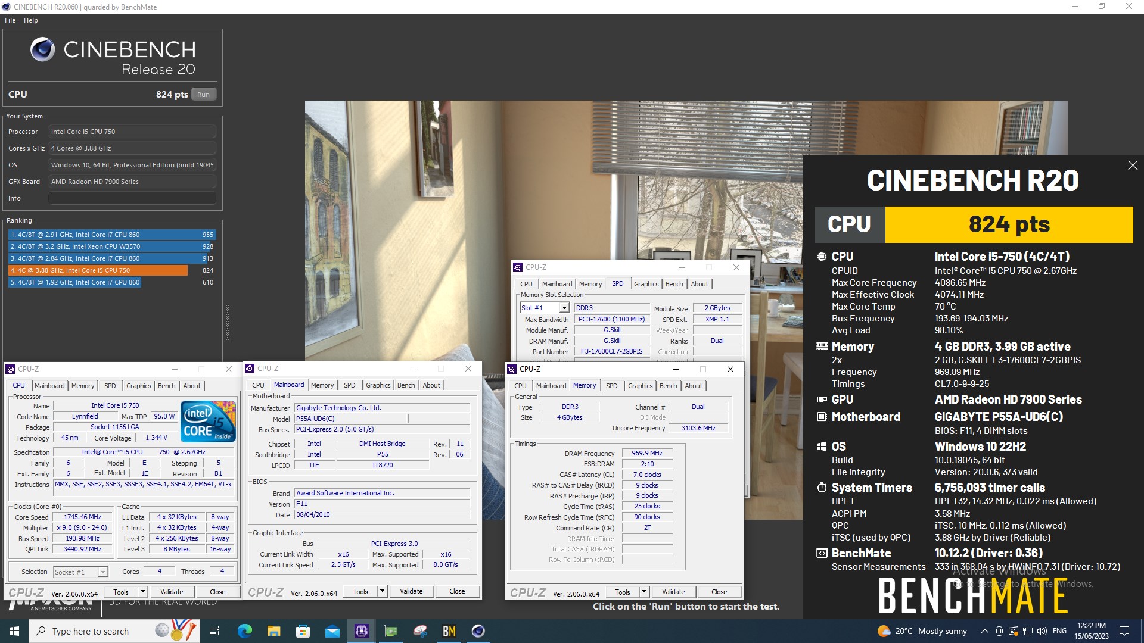Open the Slot #1 dropdown in SPD window
This screenshot has height=643, width=1144.
564,308
